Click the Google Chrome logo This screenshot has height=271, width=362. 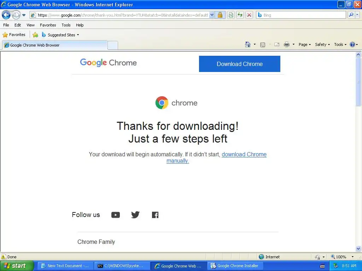(x=108, y=63)
